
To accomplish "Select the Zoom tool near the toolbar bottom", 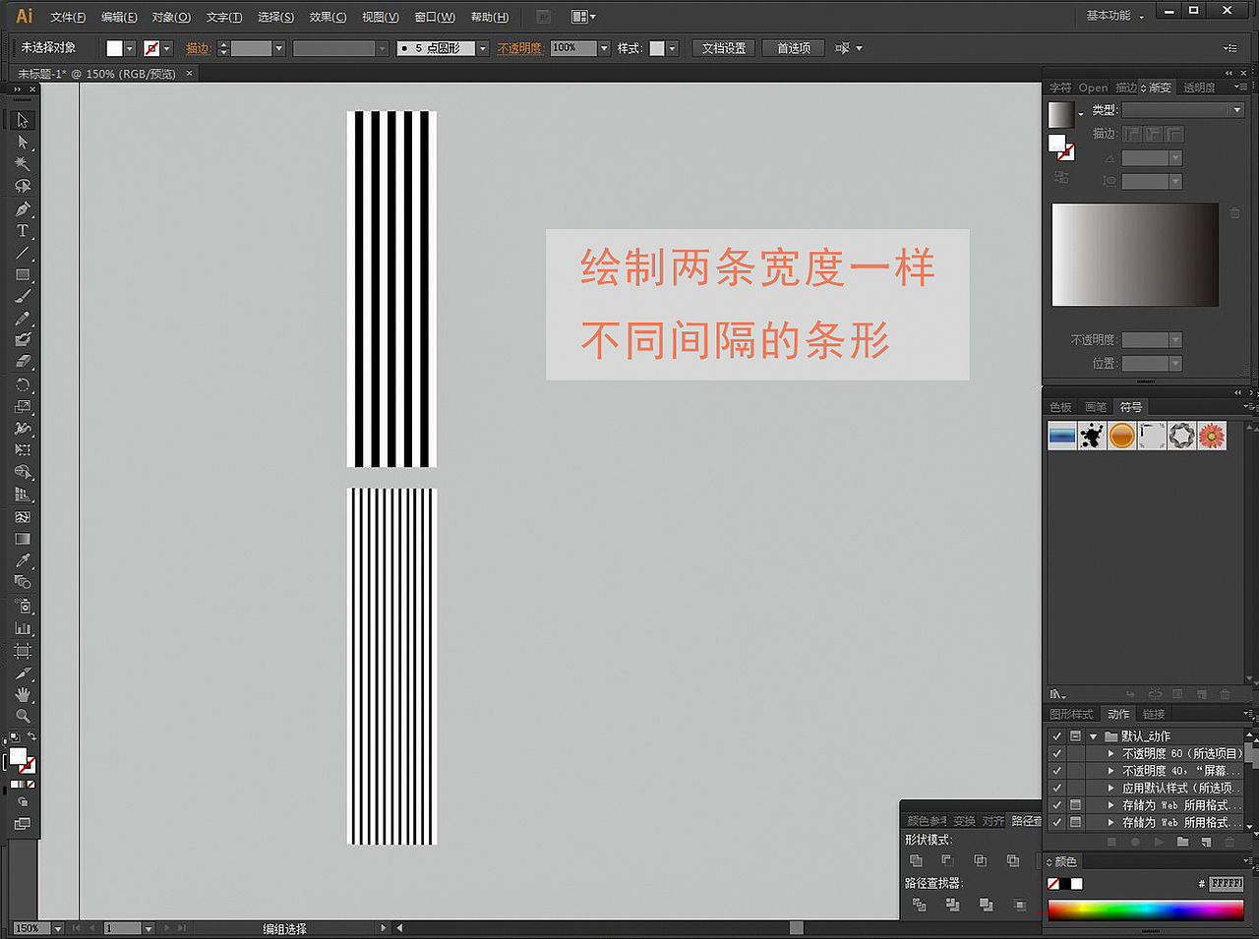I will (23, 717).
